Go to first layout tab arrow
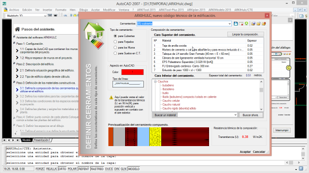309x173 pixels. point(4,140)
